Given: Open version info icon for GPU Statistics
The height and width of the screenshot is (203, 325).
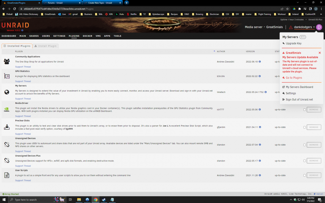Looking at the screenshot, I should tap(259, 76).
